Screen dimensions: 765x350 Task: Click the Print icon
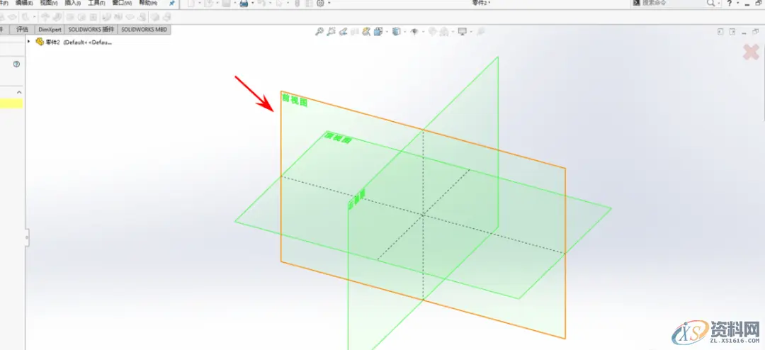pyautogui.click(x=244, y=3)
